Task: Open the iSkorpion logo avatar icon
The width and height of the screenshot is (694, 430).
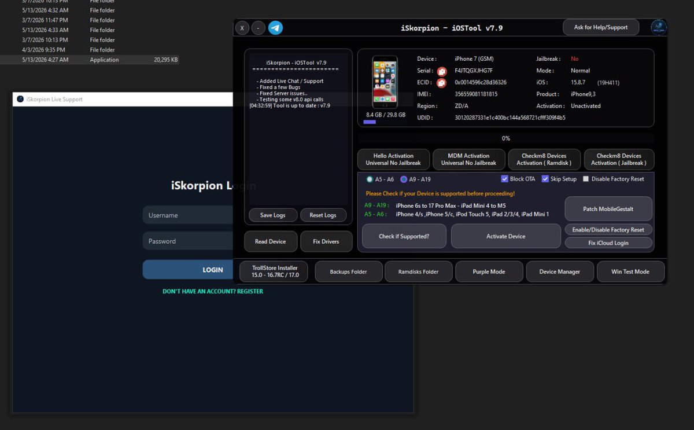Action: click(658, 27)
